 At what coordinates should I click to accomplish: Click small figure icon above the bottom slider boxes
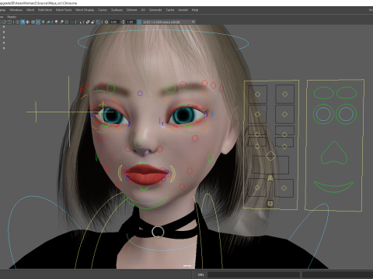(x=270, y=177)
